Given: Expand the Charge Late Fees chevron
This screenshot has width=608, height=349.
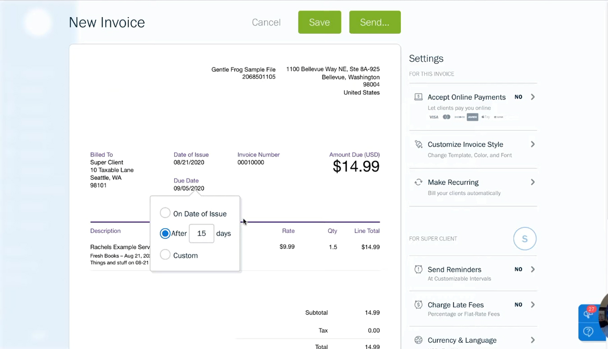Looking at the screenshot, I should point(533,305).
